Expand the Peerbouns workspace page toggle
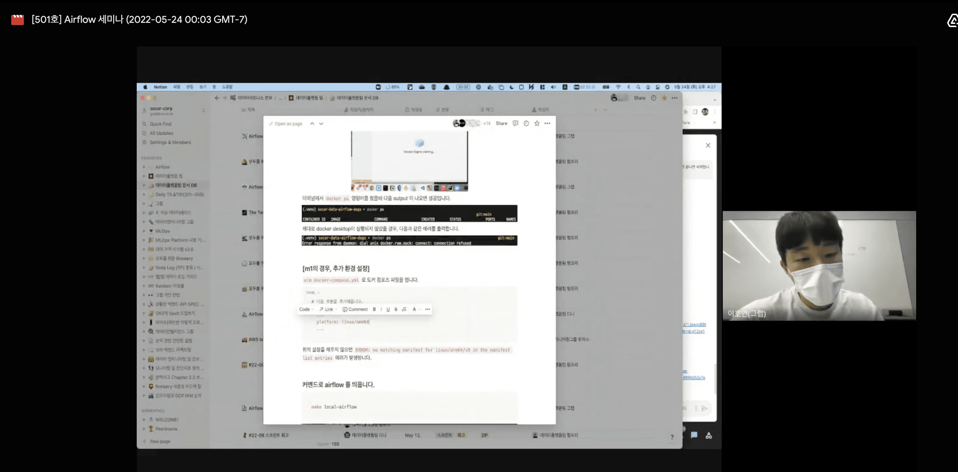958x472 pixels. pos(144,429)
